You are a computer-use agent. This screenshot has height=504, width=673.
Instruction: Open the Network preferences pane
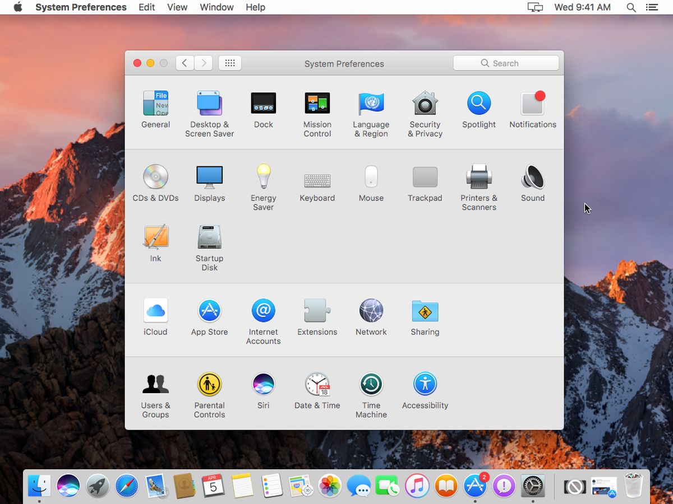(x=371, y=318)
